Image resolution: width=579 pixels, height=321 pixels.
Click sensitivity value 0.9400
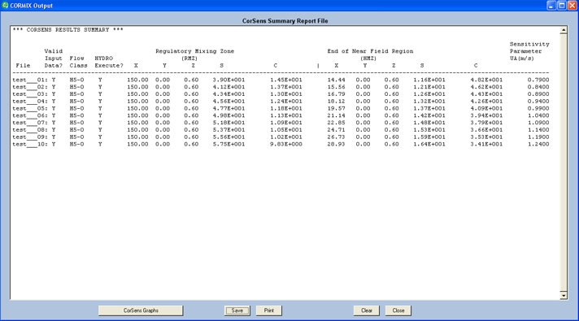point(538,101)
